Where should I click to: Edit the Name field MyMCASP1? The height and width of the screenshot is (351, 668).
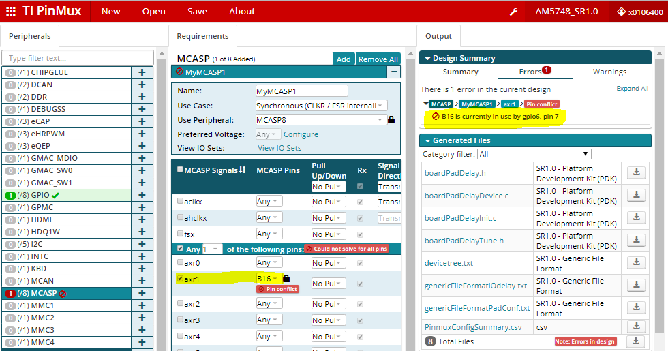(301, 91)
